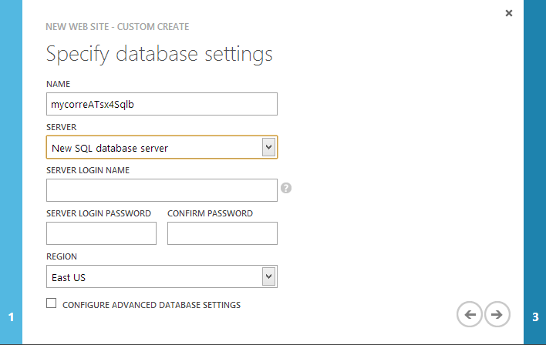
Task: Click the SERVER LOGIN NAME label
Action: [x=87, y=170]
